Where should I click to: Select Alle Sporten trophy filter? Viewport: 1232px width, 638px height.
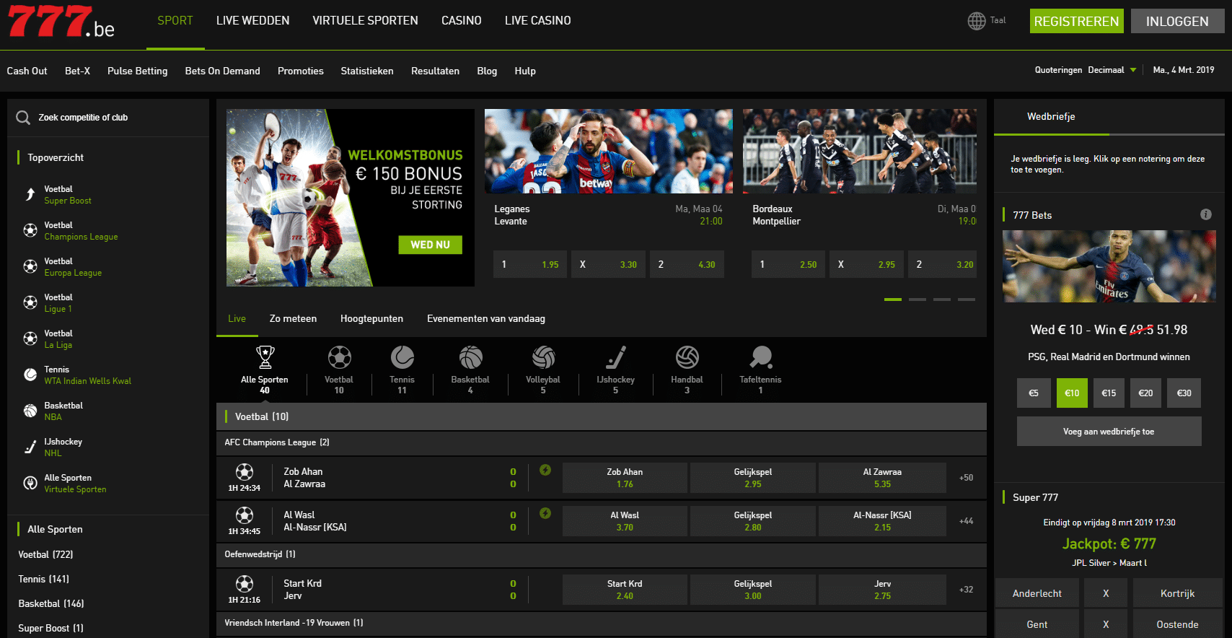[265, 357]
